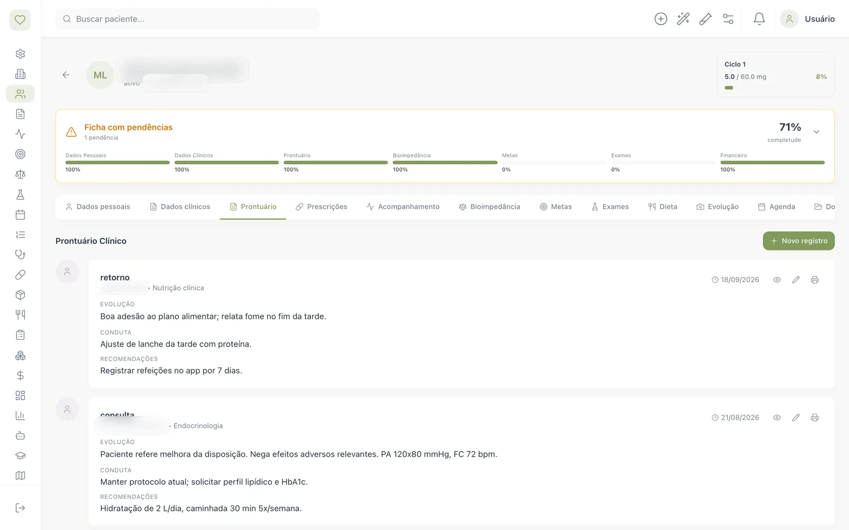Open the patients icon in the sidebar

tap(20, 94)
